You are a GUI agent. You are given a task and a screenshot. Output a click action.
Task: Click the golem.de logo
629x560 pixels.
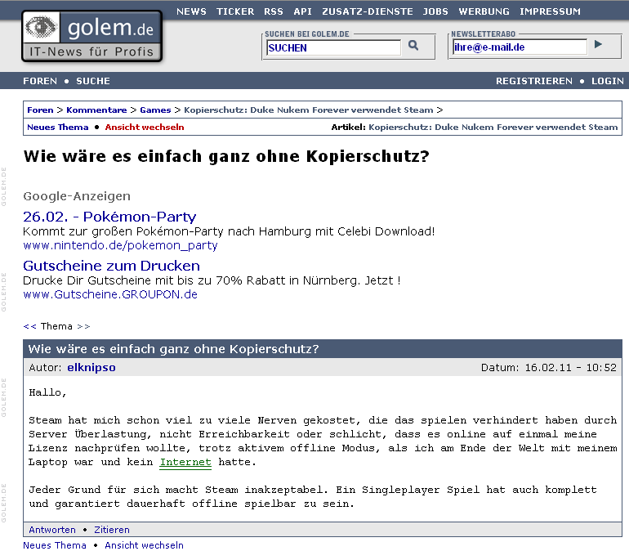coord(91,38)
